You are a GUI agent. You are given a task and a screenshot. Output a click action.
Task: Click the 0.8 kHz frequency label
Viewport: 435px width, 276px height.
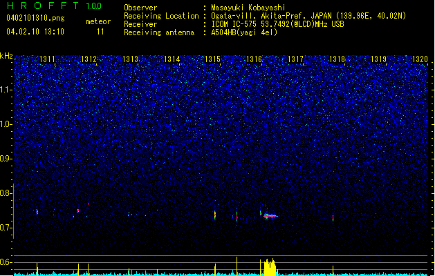click(6, 193)
